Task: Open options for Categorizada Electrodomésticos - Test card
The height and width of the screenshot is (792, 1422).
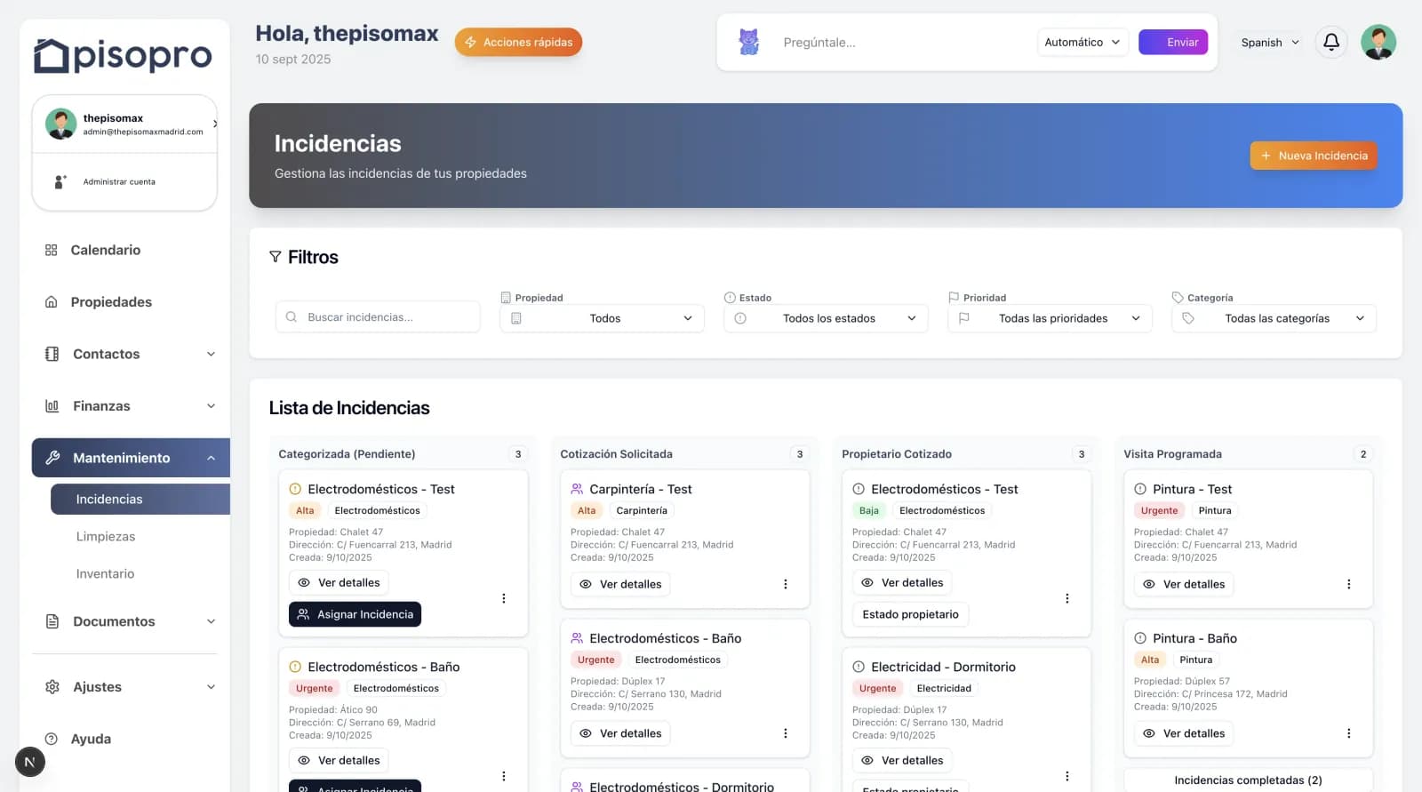Action: point(503,598)
